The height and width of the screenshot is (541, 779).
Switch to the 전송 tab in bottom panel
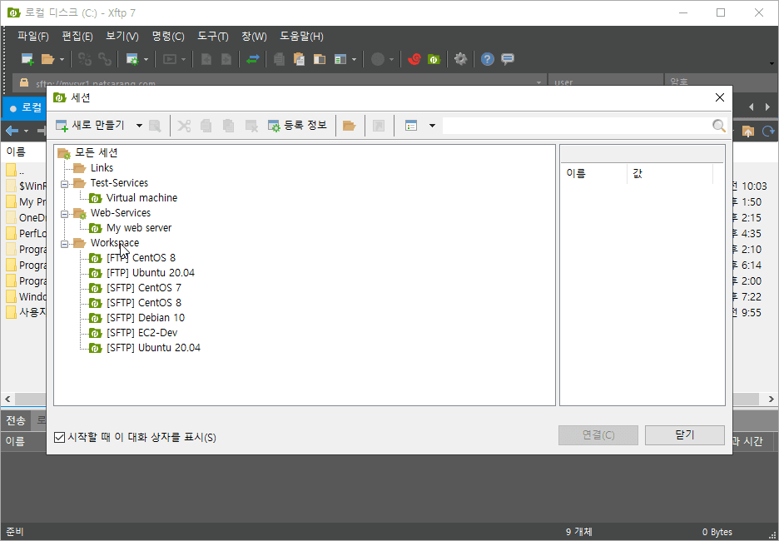pos(16,421)
